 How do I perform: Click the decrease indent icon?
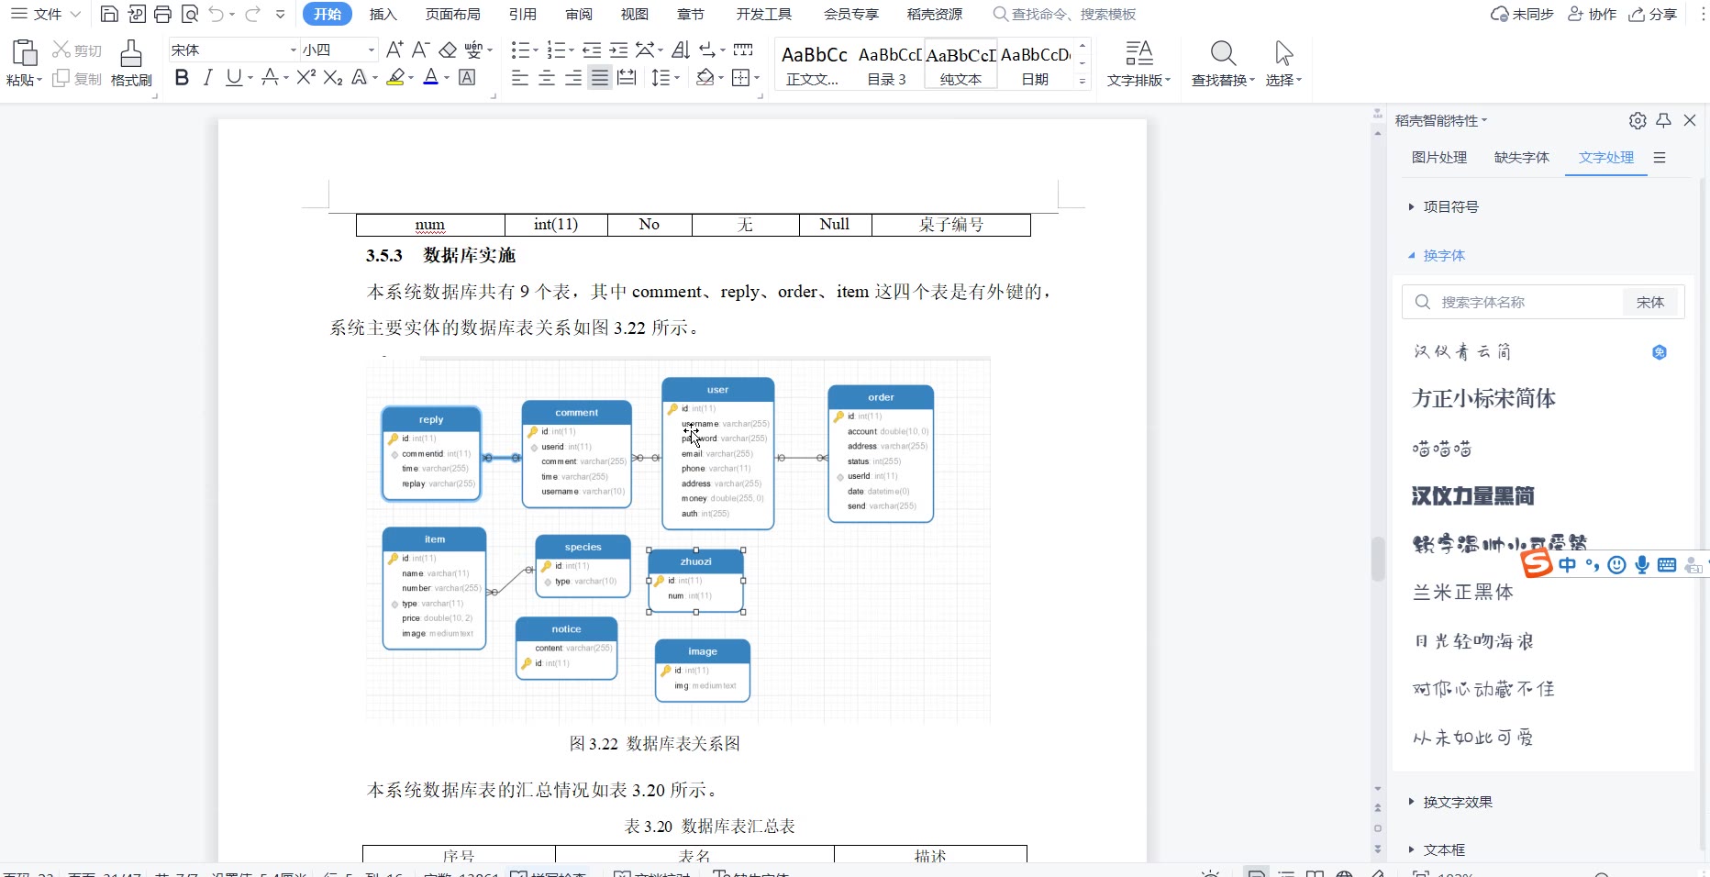tap(592, 50)
